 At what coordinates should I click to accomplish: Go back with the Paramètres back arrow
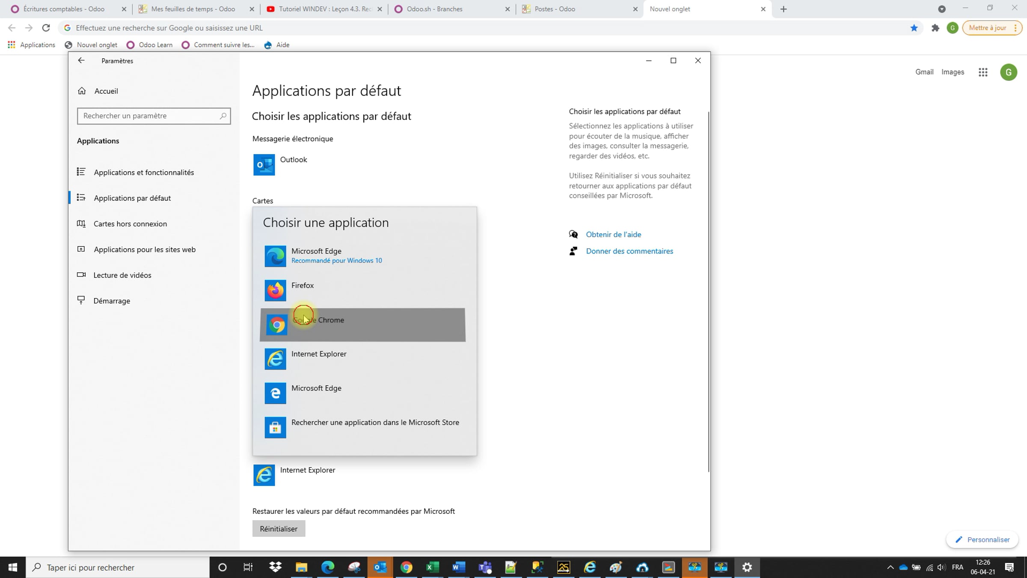coord(81,61)
